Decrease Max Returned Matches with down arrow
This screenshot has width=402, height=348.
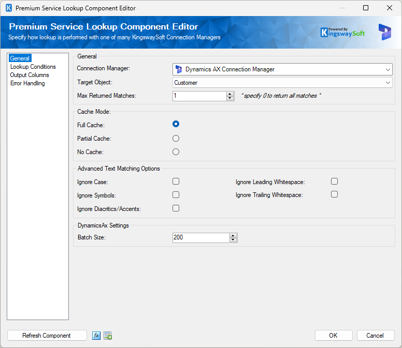tap(230, 98)
